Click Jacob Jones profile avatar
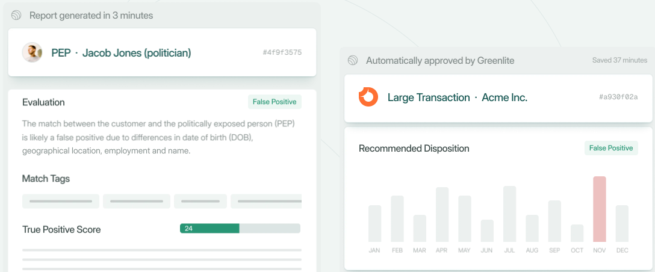 click(x=32, y=52)
